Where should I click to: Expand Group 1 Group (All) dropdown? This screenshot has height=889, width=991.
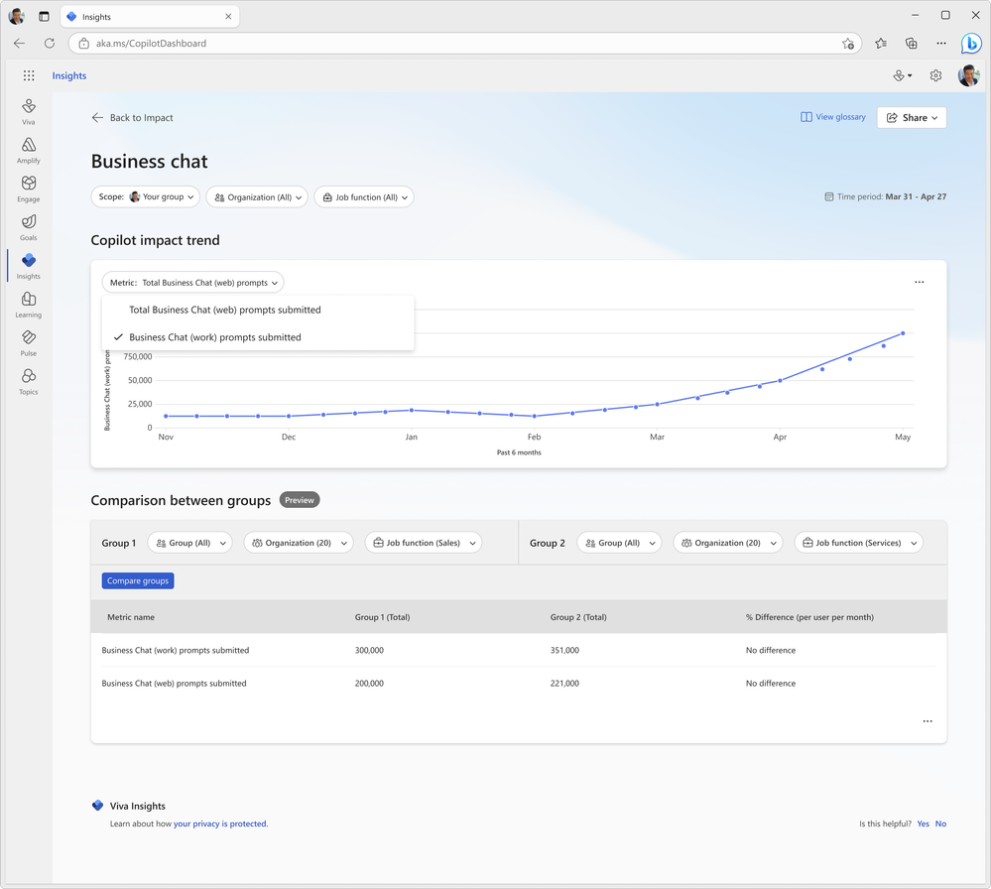[189, 543]
